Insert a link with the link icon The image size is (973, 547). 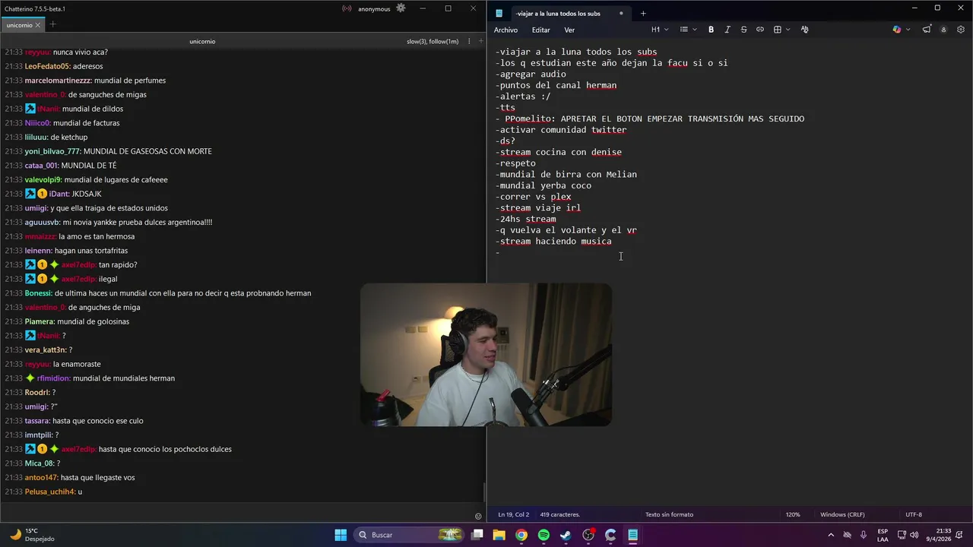pos(759,30)
